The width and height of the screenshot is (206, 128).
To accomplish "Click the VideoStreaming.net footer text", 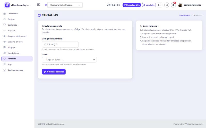I will [51, 124].
